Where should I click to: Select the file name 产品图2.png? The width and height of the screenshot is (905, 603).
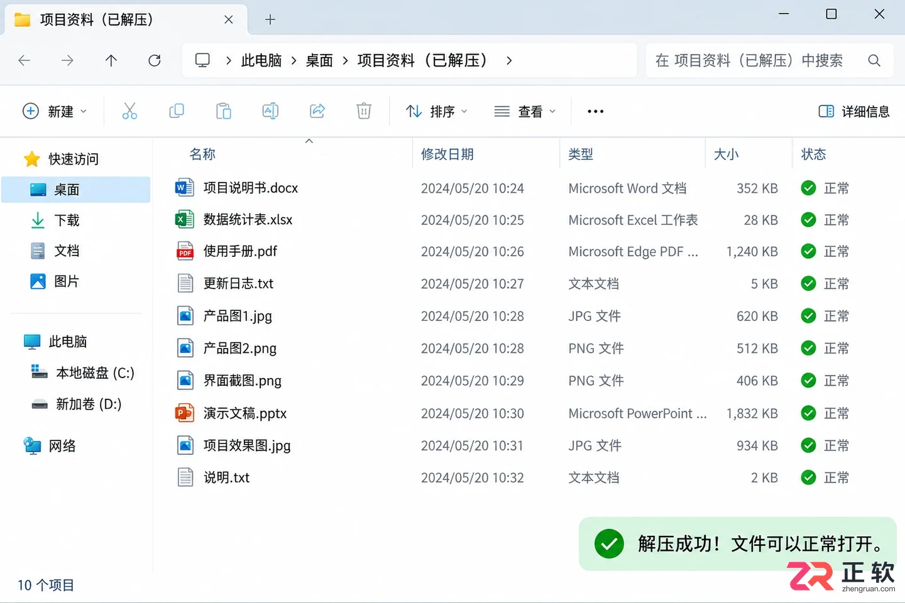point(240,348)
